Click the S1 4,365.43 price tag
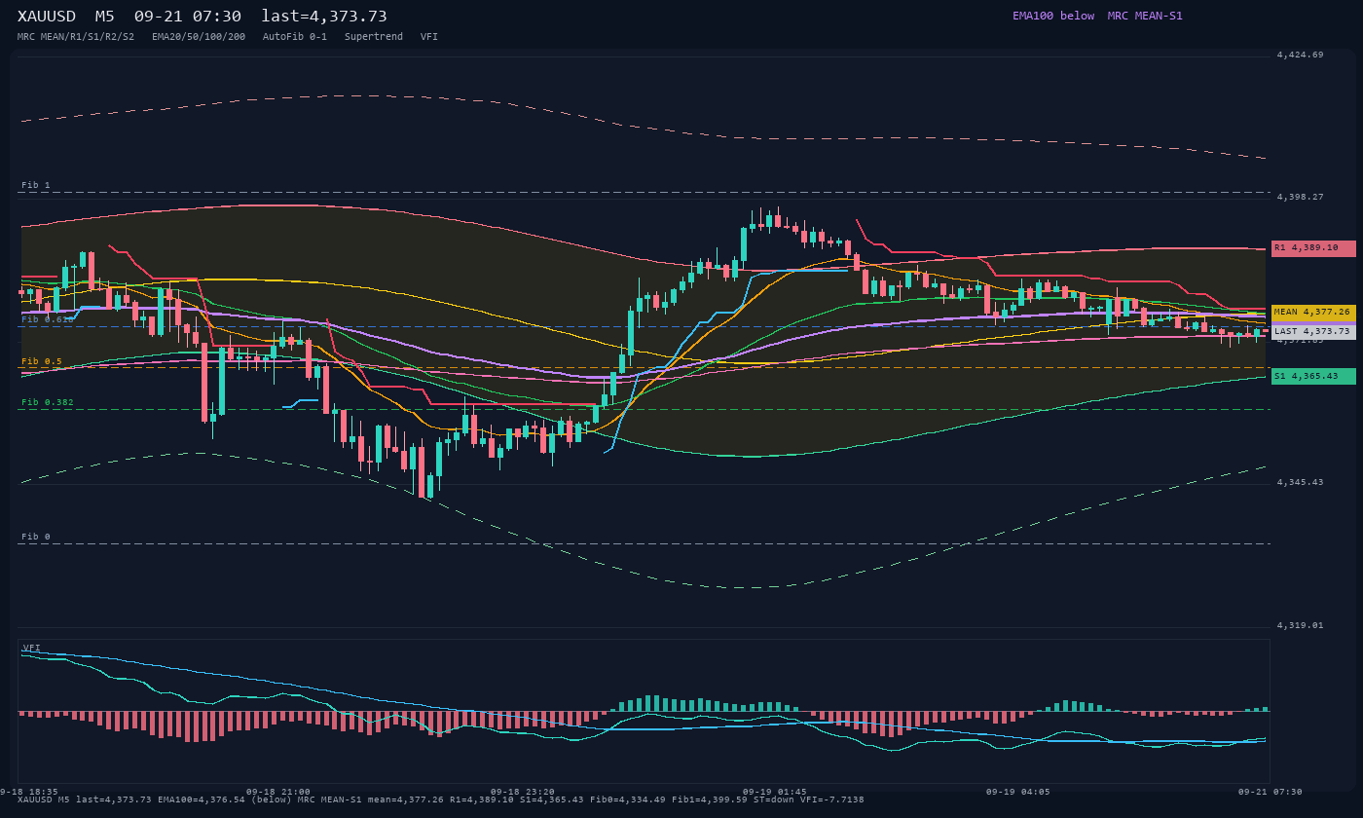Image resolution: width=1363 pixels, height=818 pixels. point(1313,376)
